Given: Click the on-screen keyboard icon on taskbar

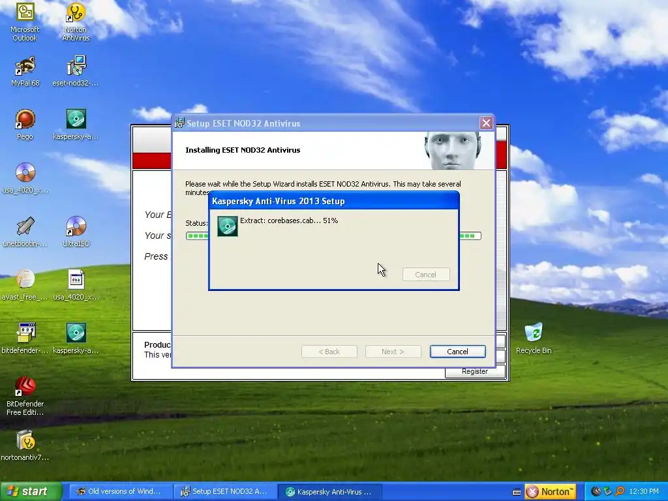Looking at the screenshot, I should tap(517, 492).
